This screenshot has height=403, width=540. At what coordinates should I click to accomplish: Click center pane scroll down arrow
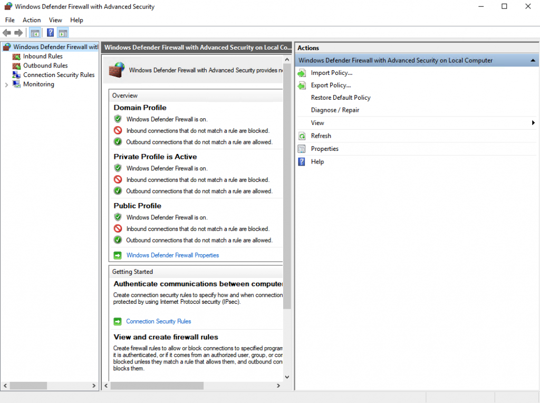pos(287,377)
